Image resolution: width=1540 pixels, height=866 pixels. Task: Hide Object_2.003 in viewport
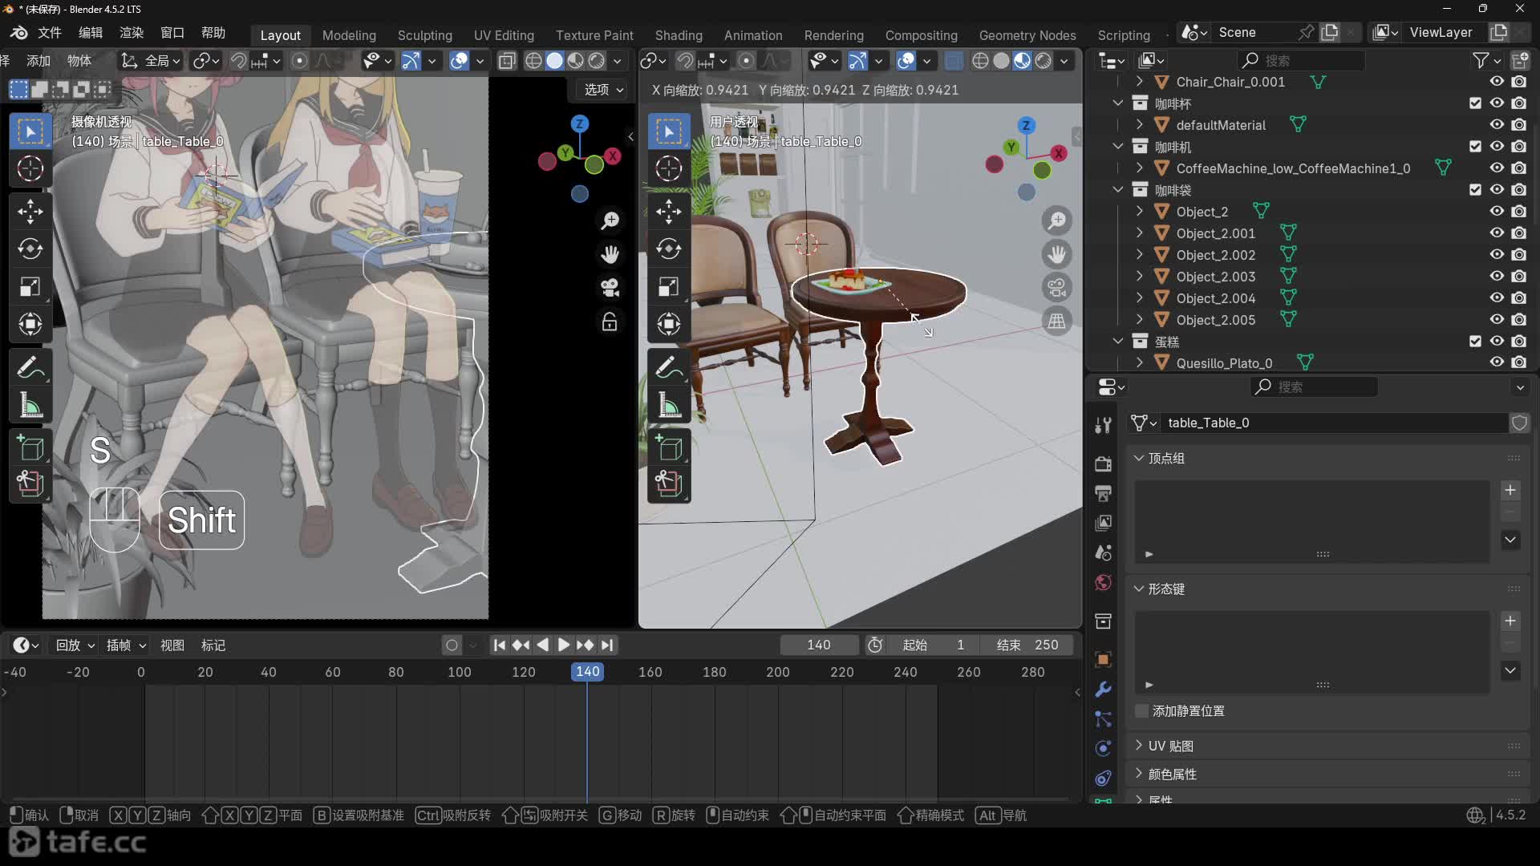1497,277
